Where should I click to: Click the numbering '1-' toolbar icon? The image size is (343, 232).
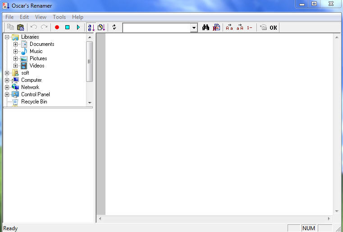pos(249,27)
